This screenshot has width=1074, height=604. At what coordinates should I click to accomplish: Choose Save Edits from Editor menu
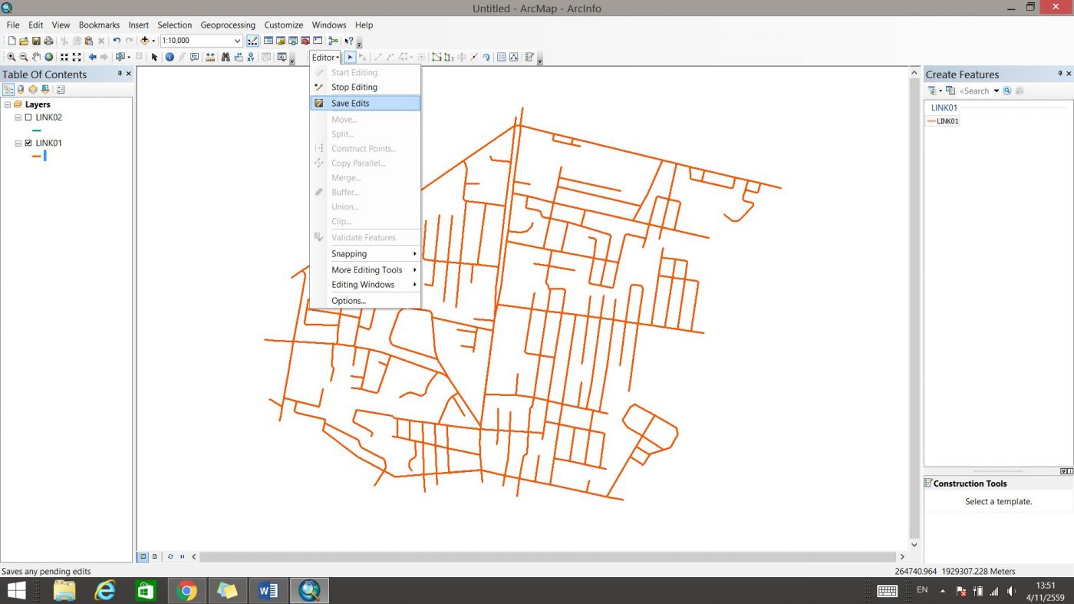(350, 104)
